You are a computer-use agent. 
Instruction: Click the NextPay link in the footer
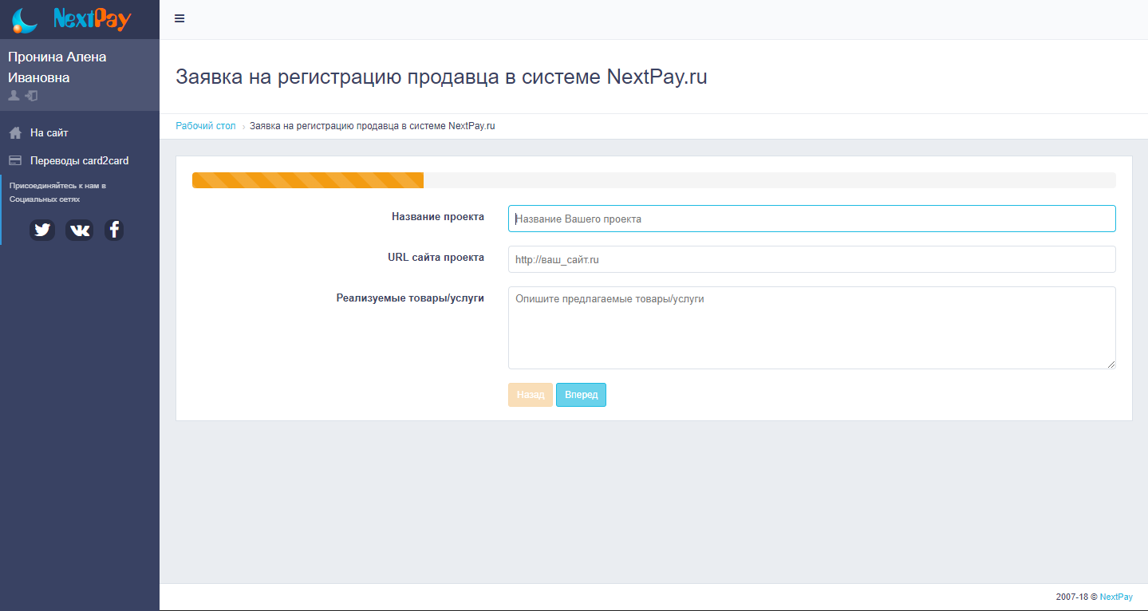[1115, 596]
